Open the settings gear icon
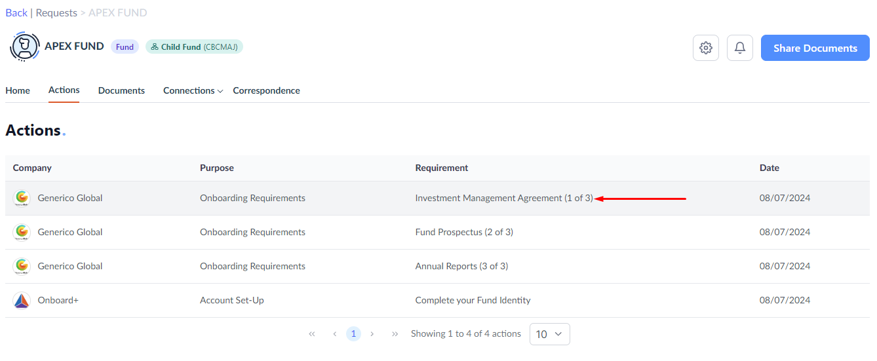 pyautogui.click(x=706, y=48)
